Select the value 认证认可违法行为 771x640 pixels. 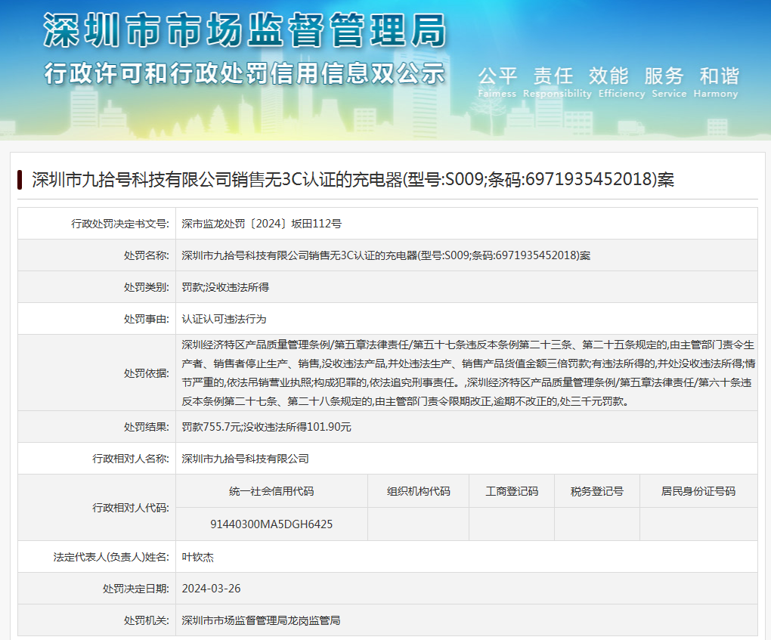click(224, 319)
